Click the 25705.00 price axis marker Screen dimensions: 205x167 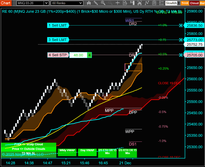(x=195, y=55)
